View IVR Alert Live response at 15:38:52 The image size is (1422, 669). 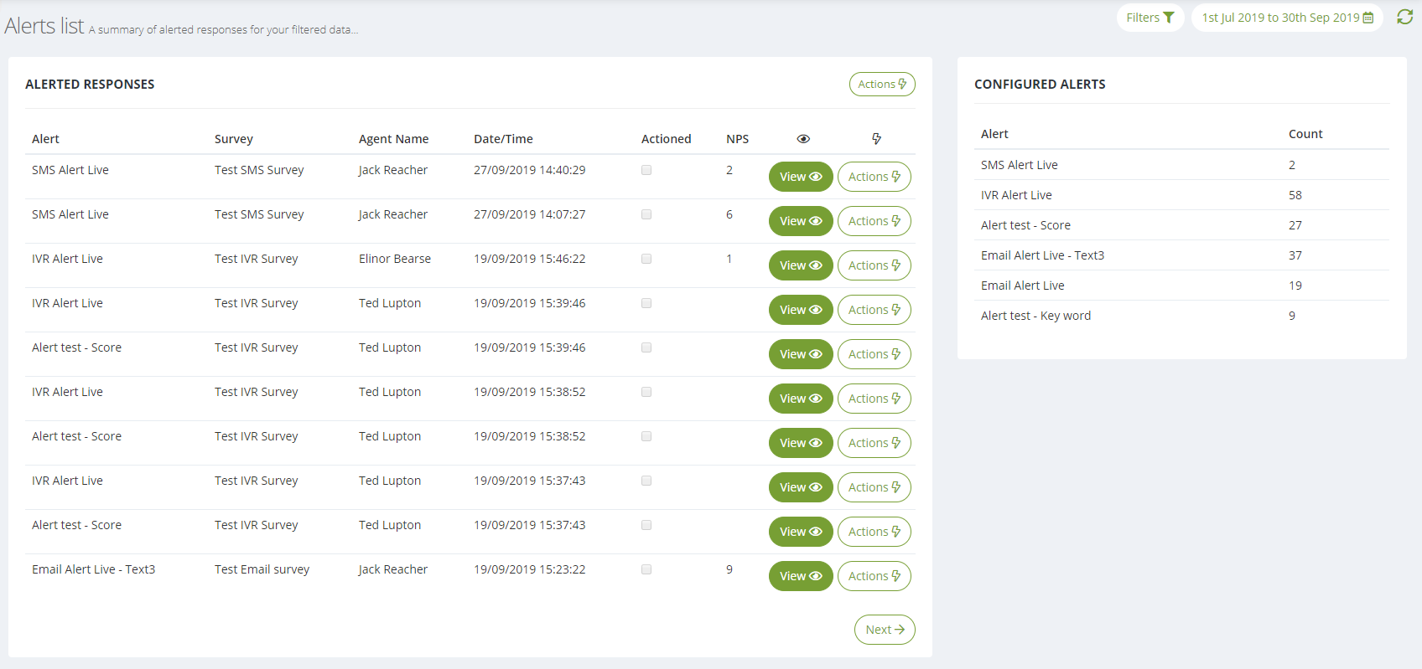pos(801,399)
